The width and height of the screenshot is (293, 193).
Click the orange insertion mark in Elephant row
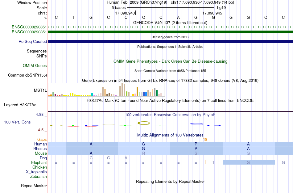[205, 162]
